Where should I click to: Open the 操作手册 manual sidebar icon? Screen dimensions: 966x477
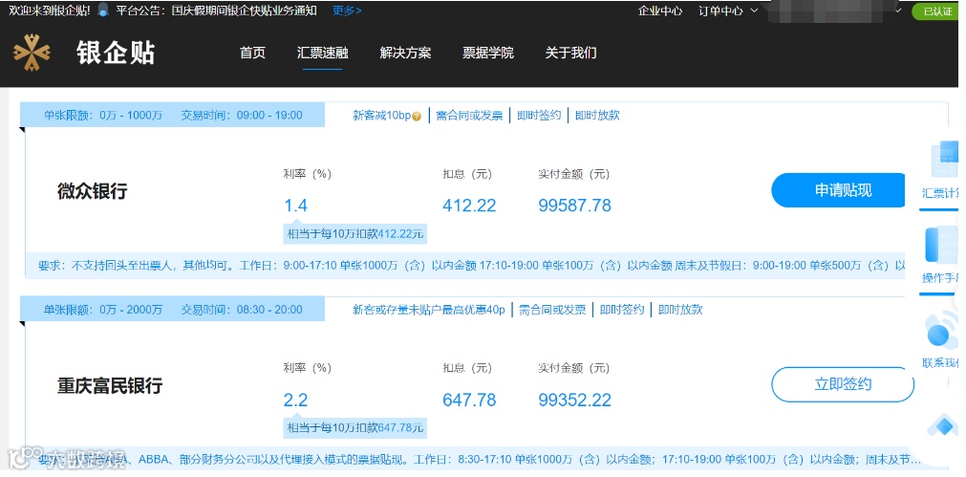942,245
